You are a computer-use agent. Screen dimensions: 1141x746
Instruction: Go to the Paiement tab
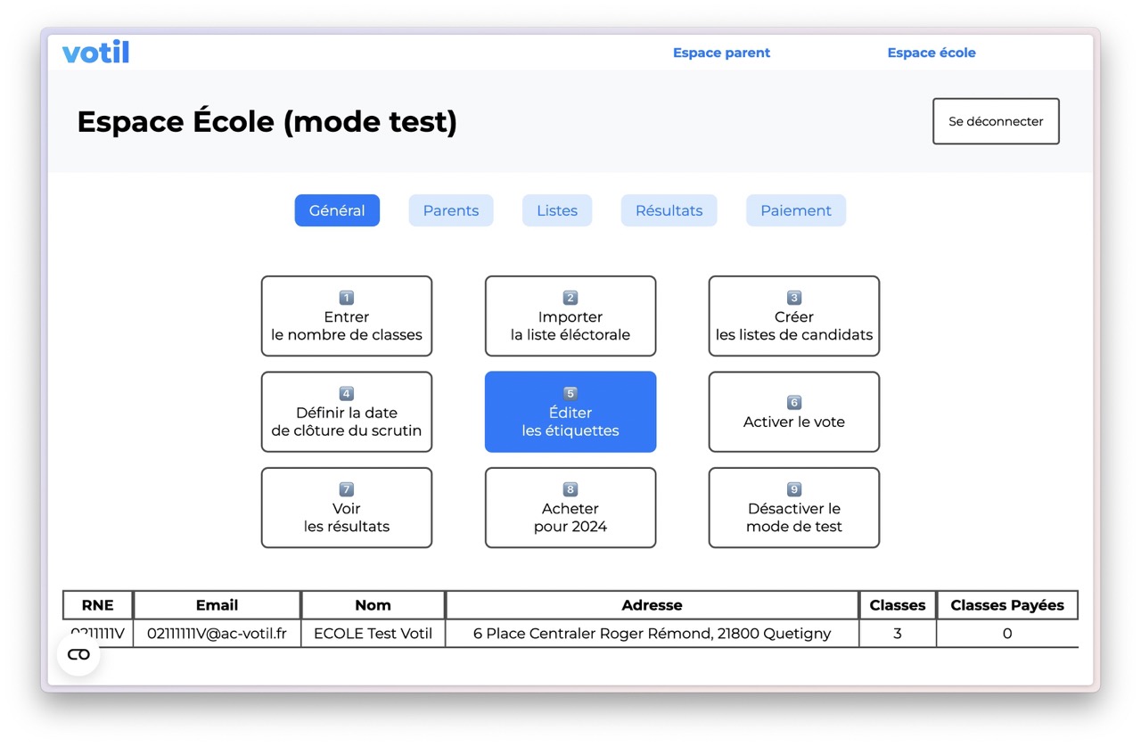pos(795,210)
